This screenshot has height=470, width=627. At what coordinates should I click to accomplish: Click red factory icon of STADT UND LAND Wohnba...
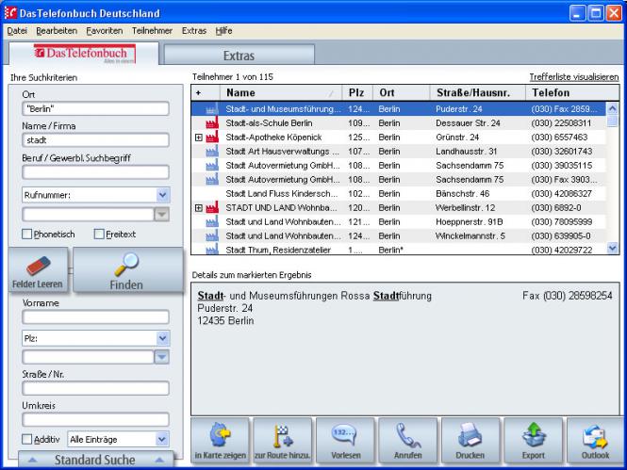212,207
